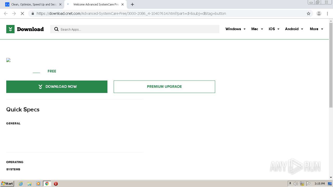Click the OPERATING SYSTEMS label
This screenshot has width=333, height=187.
15,166
